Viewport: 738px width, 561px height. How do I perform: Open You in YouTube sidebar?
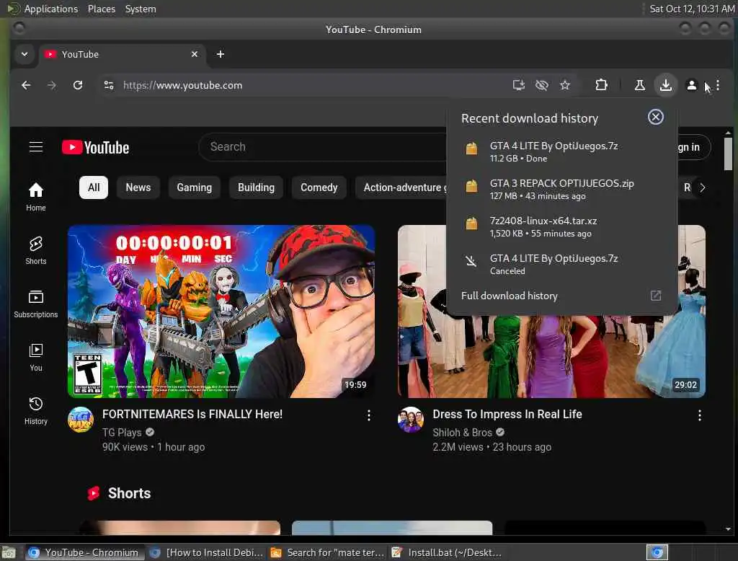point(36,357)
